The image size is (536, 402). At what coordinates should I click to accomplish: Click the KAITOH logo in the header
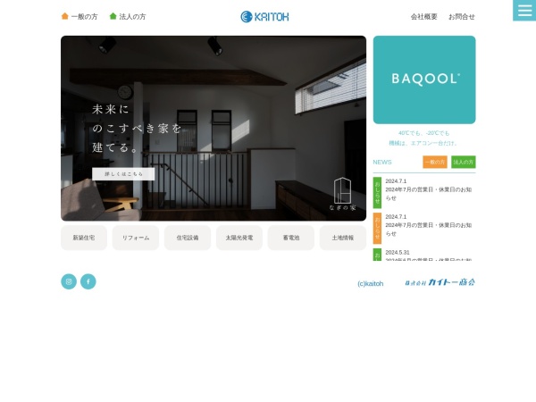click(x=264, y=16)
